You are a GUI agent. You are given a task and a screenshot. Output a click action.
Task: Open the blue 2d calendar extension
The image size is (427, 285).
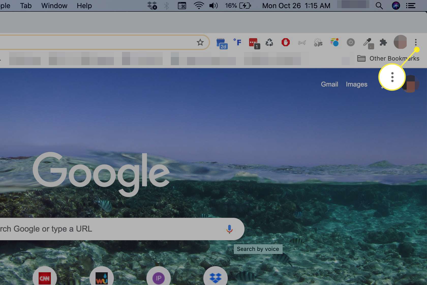[222, 43]
